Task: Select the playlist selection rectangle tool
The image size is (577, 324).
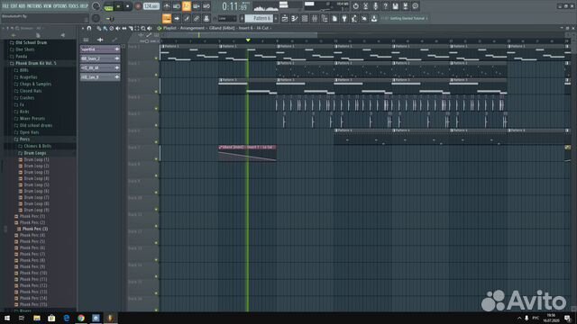Action: [x=137, y=28]
